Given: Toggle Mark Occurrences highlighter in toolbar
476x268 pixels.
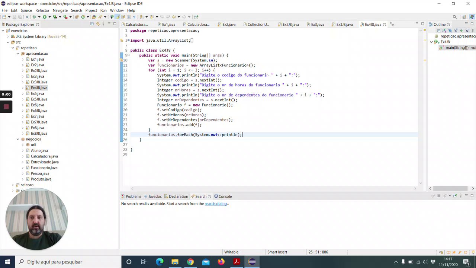Looking at the screenshot, I should (x=118, y=17).
